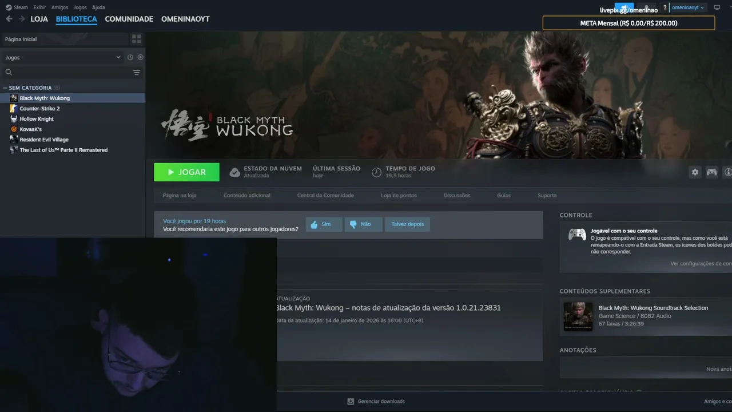The image size is (732, 412).
Task: Open the Jogos menu in menu bar
Action: click(x=80, y=7)
